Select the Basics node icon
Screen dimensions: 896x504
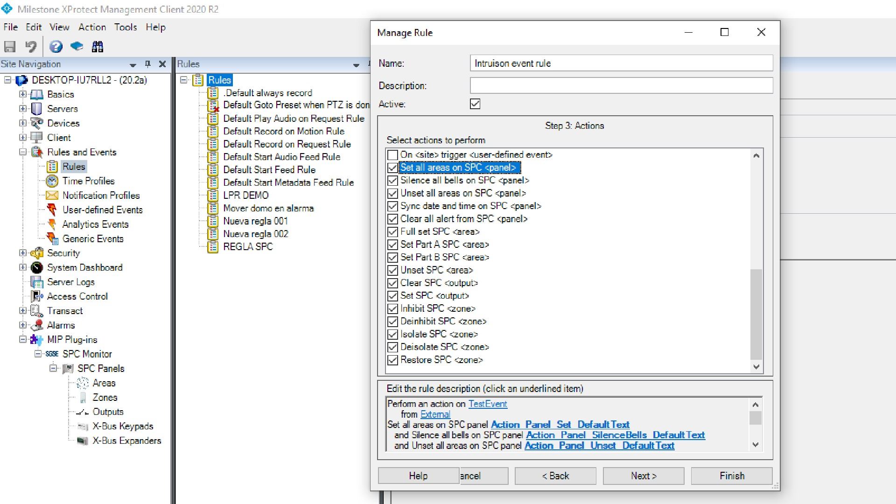coord(37,95)
